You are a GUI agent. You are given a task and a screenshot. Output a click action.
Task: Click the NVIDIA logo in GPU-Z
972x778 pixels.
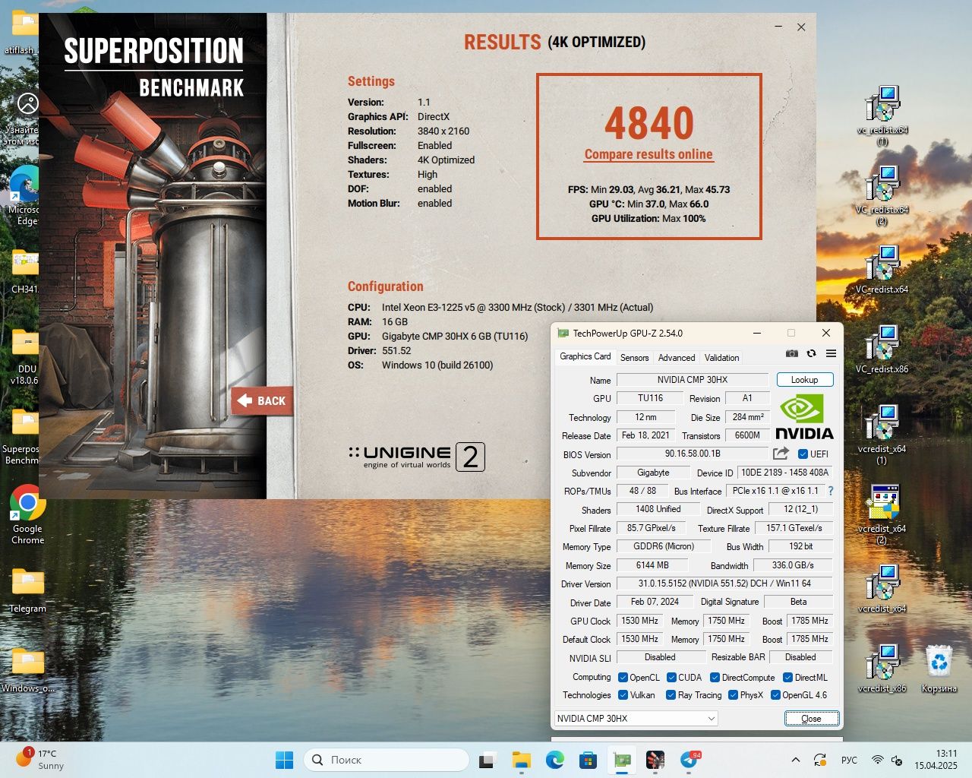pyautogui.click(x=804, y=417)
